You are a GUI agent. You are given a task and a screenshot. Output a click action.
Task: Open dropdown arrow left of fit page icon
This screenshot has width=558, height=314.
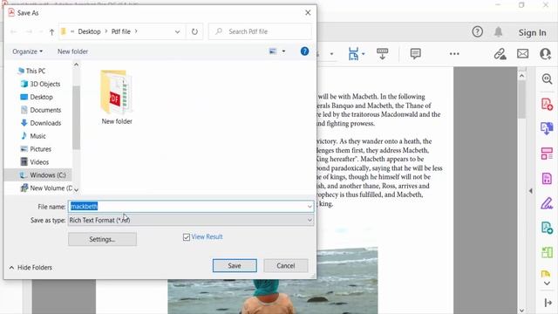[331, 54]
